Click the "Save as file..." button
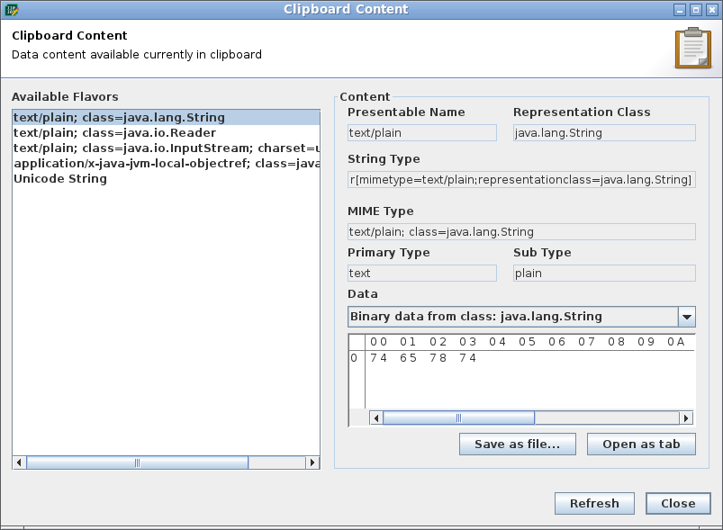 click(517, 444)
